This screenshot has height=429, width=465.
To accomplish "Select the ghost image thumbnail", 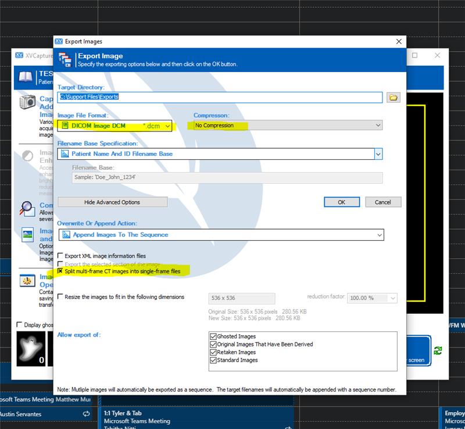I will (x=31, y=349).
